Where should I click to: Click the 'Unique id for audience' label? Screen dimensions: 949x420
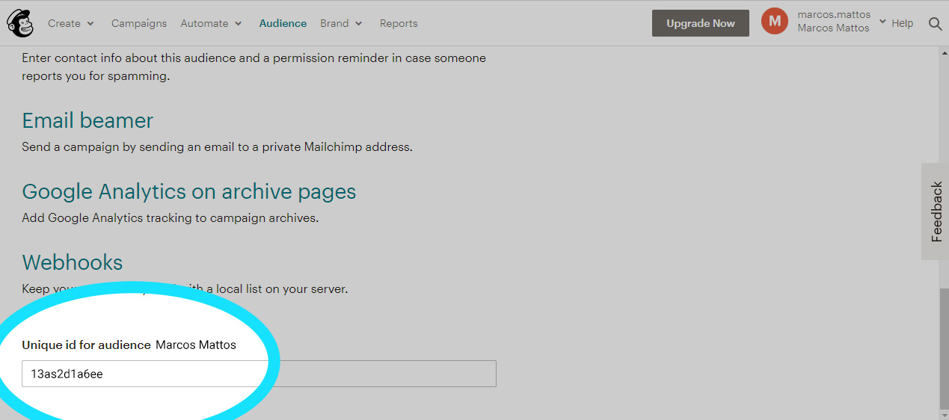tap(87, 345)
